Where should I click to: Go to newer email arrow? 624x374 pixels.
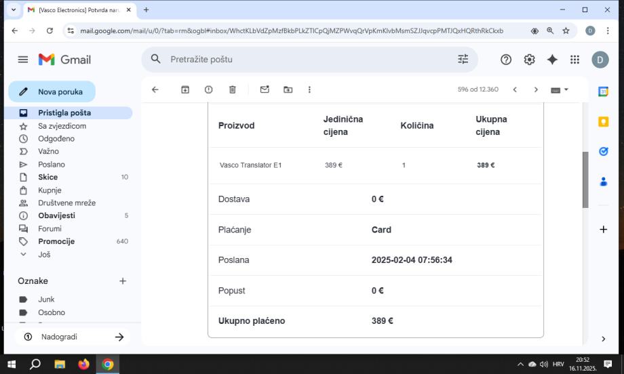515,89
